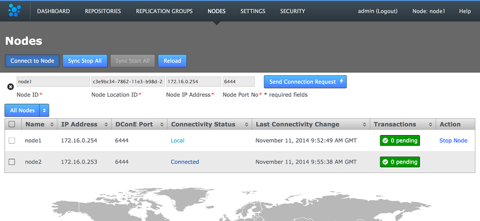Click the All Nodes filter button
Viewport: 480px width, 221px height.
pyautogui.click(x=22, y=110)
